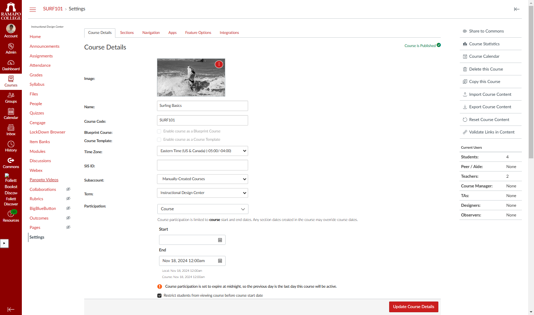Collapse the global navigation bar
Image resolution: width=534 pixels, height=315 pixels.
point(11,309)
